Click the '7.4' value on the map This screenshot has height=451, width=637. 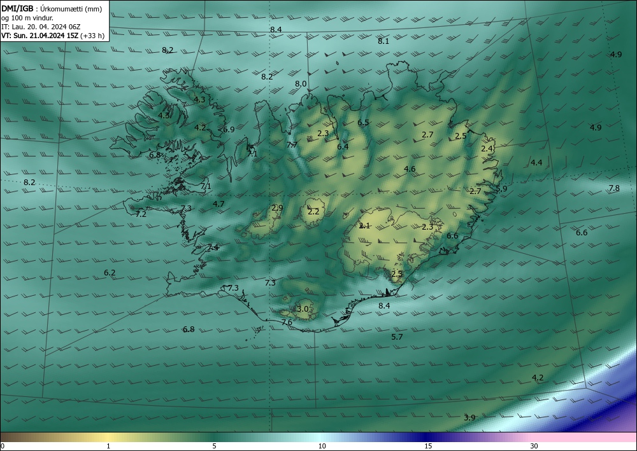[x=213, y=247]
